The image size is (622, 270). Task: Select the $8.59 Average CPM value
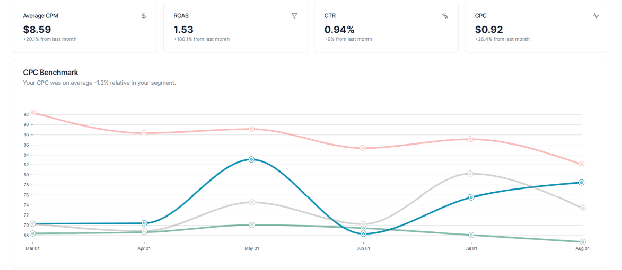click(37, 29)
